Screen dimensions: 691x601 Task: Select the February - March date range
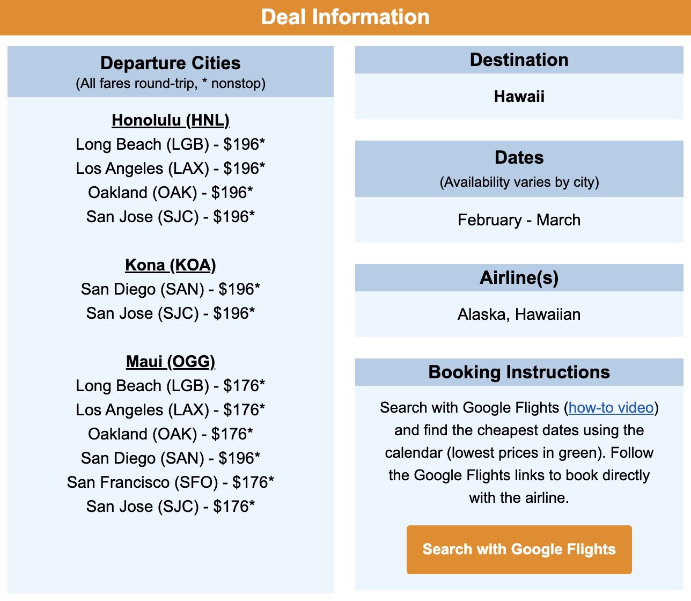coord(519,220)
